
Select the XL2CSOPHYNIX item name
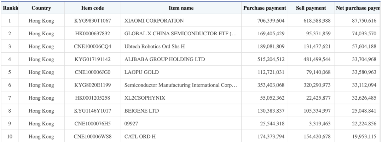[145, 98]
